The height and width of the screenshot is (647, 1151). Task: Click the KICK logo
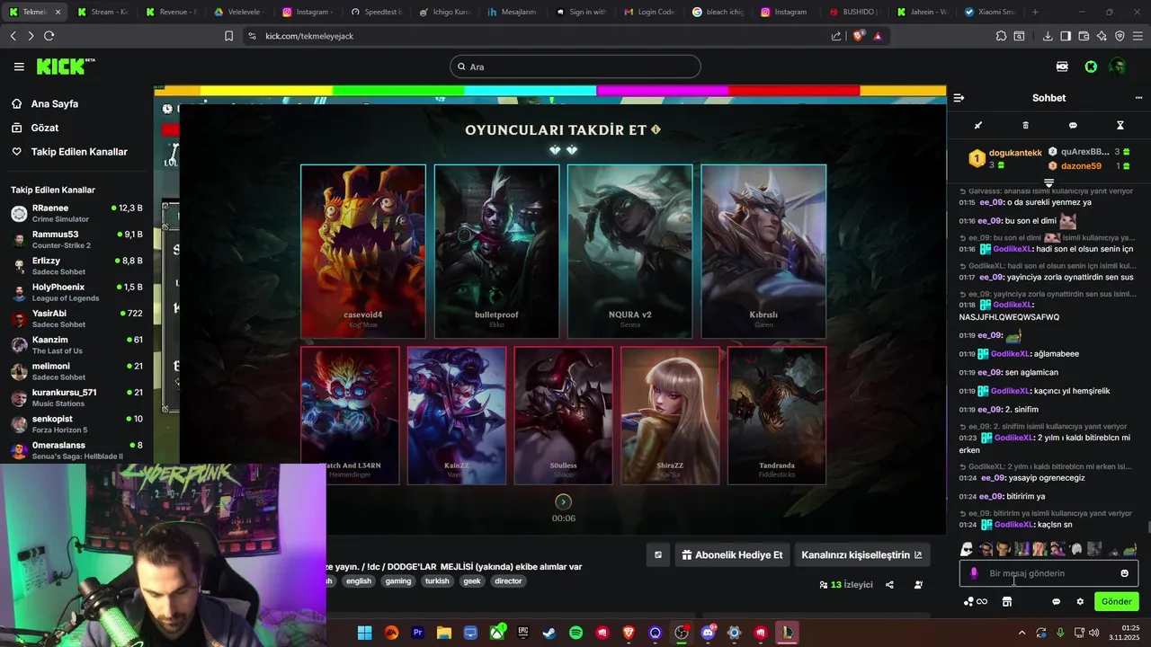pyautogui.click(x=65, y=66)
